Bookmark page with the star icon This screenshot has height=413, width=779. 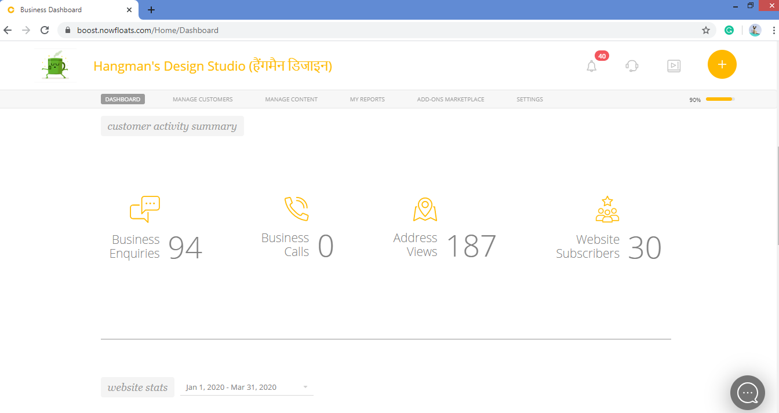[x=705, y=30]
